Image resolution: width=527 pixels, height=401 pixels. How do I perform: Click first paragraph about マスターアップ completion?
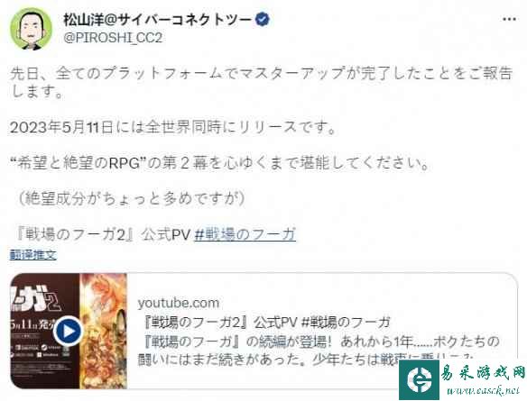pos(261,82)
